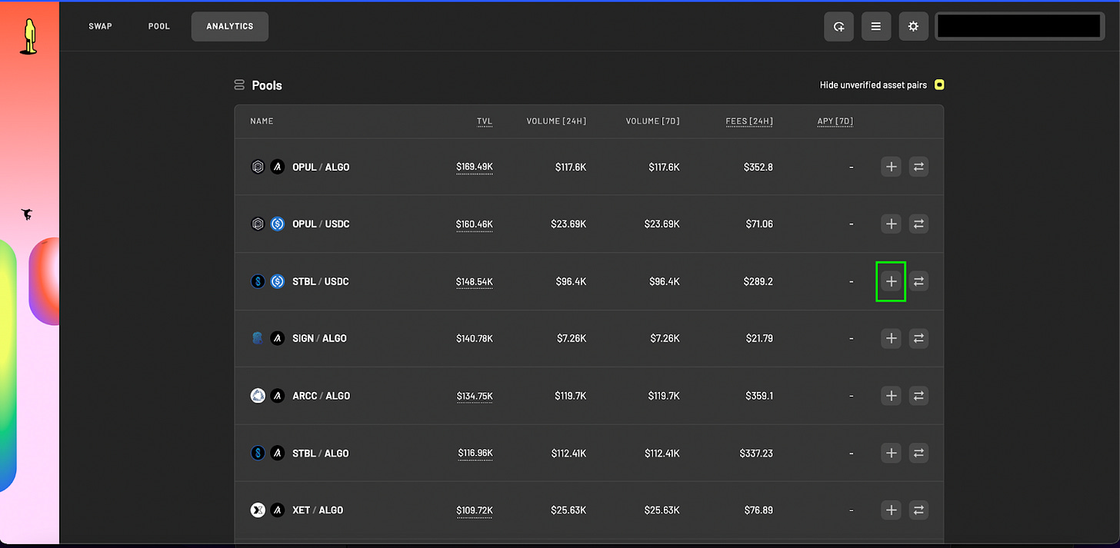Click the yellow figure logo
The width and height of the screenshot is (1120, 548).
click(x=29, y=37)
